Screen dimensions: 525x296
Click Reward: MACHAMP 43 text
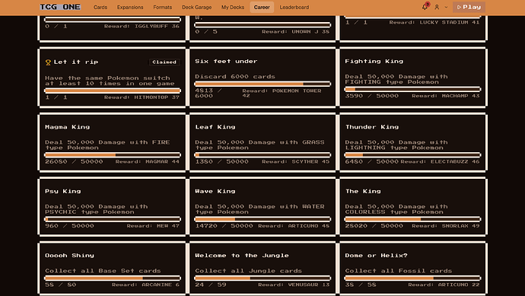coord(446,96)
